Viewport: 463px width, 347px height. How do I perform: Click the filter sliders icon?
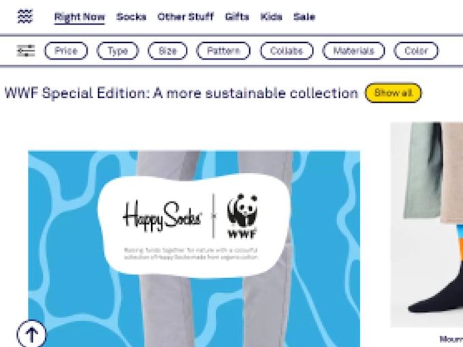click(x=26, y=51)
